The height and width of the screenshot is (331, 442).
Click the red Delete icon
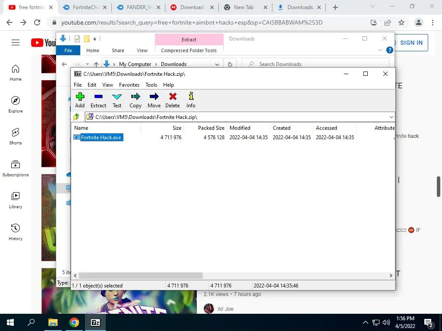(x=173, y=100)
